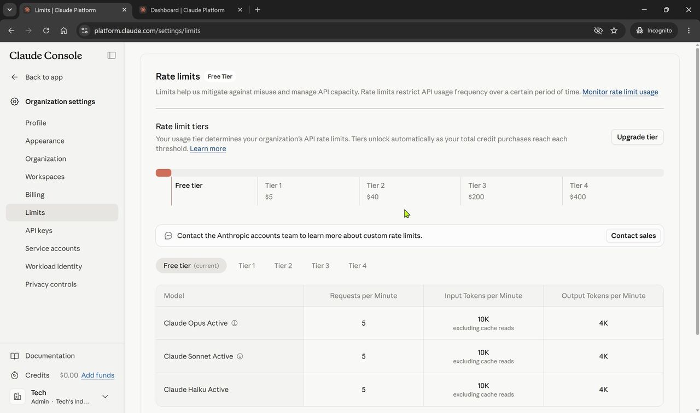Click the Claude Haiku Active row label
Viewport: 700px width, 413px height.
(196, 390)
